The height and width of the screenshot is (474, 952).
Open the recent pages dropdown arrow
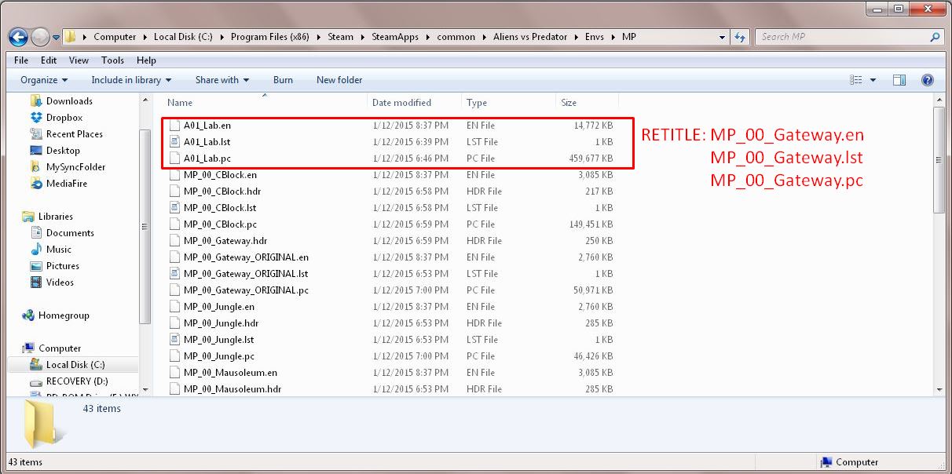(x=55, y=38)
